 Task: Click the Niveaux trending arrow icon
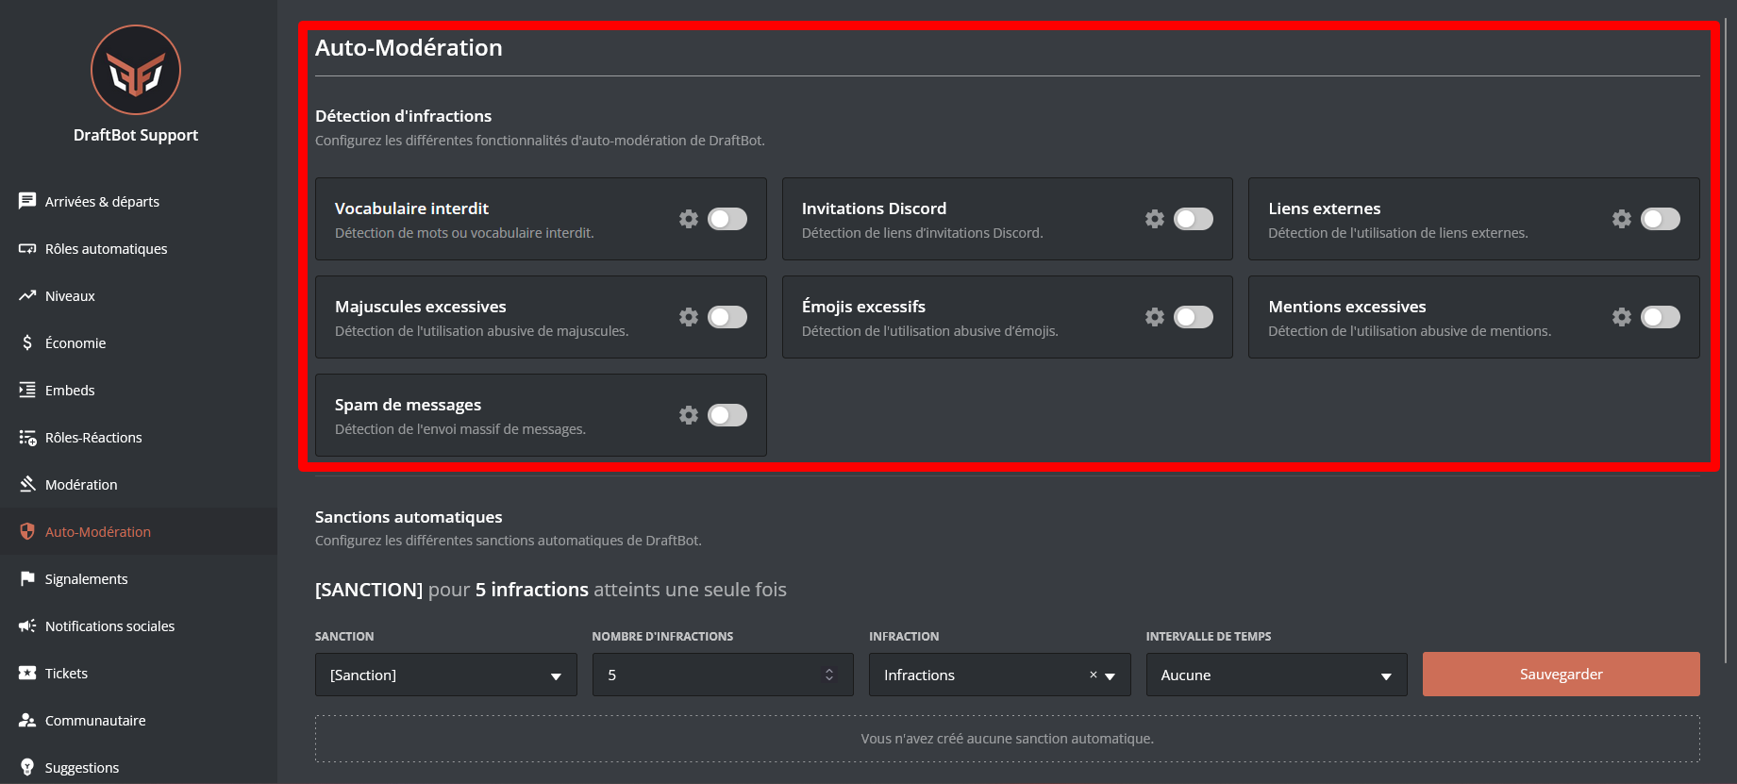pos(27,295)
